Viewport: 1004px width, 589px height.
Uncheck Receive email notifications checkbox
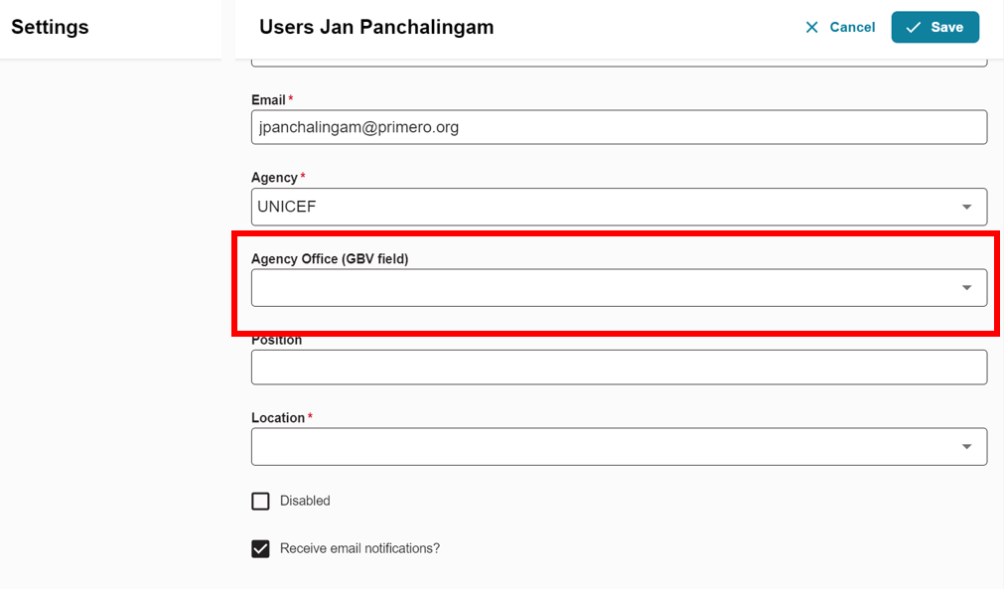260,548
